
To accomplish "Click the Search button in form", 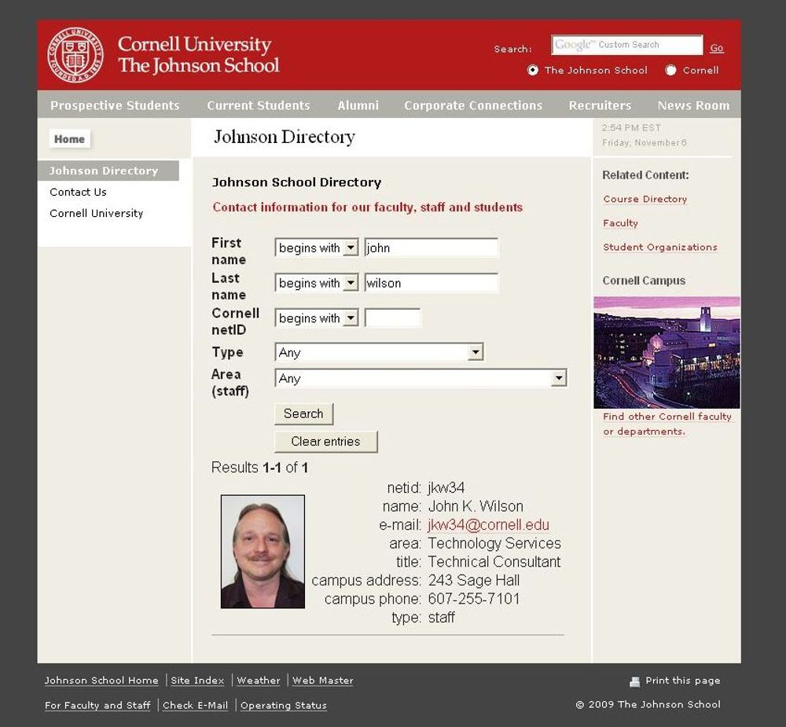I will coord(303,413).
